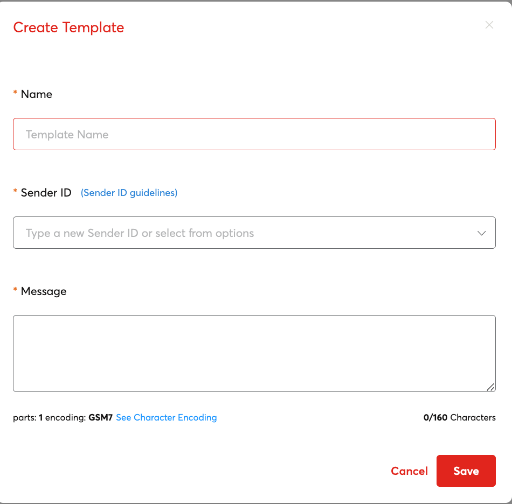
Task: Click the Name field label
Action: (37, 94)
